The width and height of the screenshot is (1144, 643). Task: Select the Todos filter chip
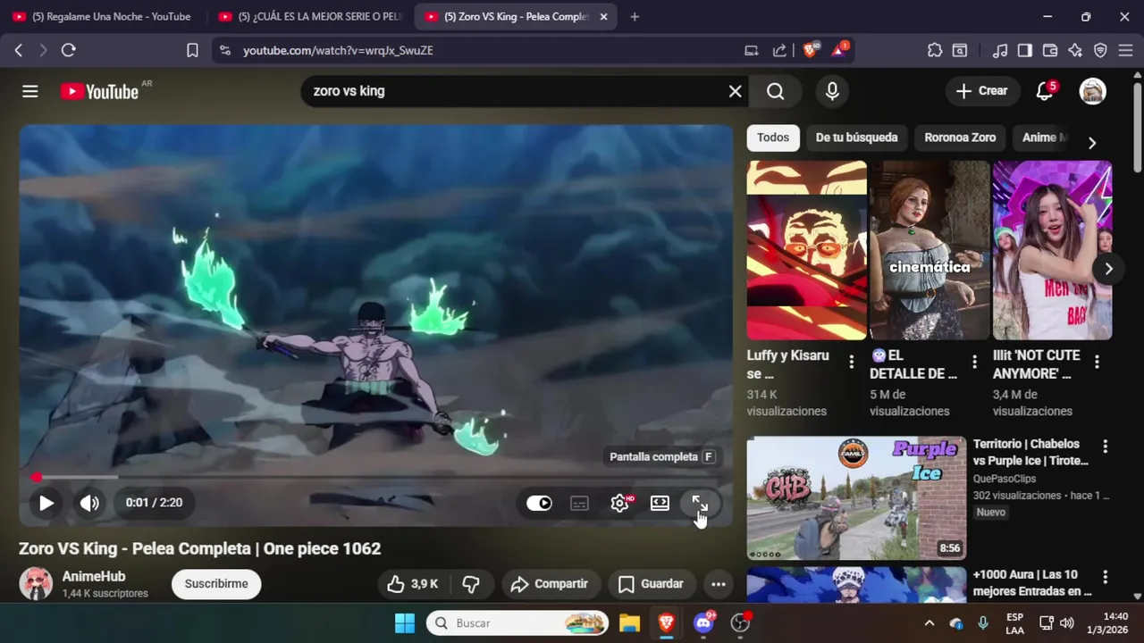(x=773, y=138)
